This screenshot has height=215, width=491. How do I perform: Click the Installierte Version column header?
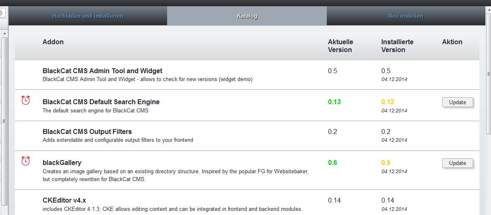397,46
